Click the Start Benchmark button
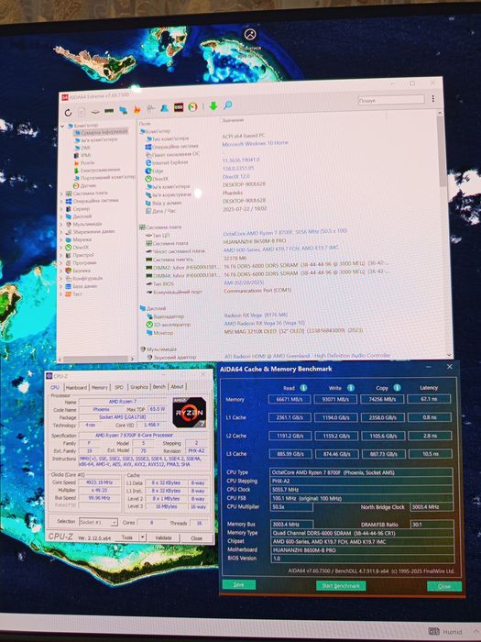Image resolution: width=481 pixels, height=642 pixels. (x=341, y=586)
